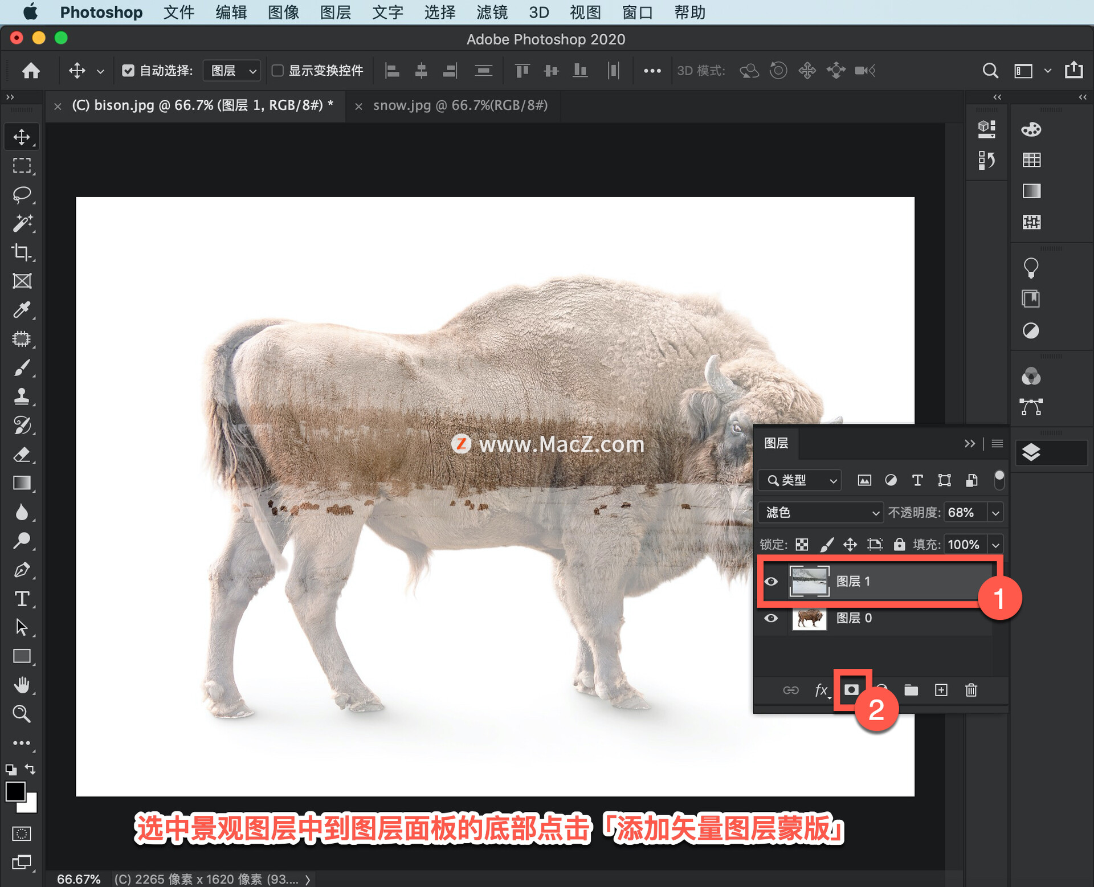This screenshot has height=887, width=1094.
Task: Open the 滤色 blend mode dropdown
Action: (x=820, y=512)
